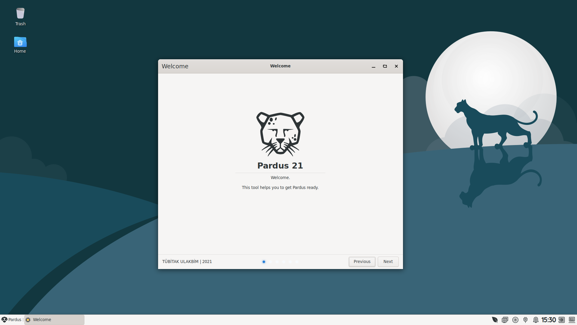Go to Next welcome page

tap(388, 262)
